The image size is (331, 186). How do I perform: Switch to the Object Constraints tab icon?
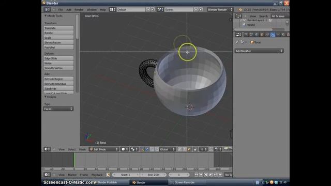pyautogui.click(x=267, y=35)
